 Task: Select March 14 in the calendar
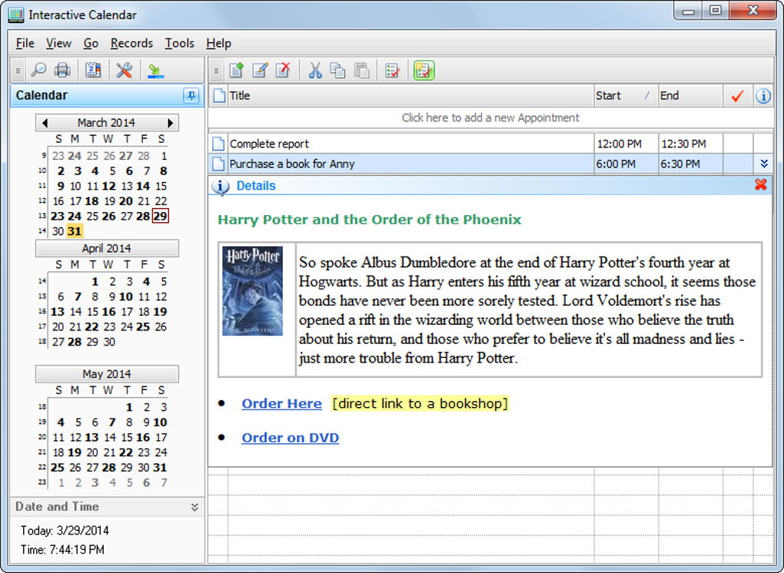143,187
